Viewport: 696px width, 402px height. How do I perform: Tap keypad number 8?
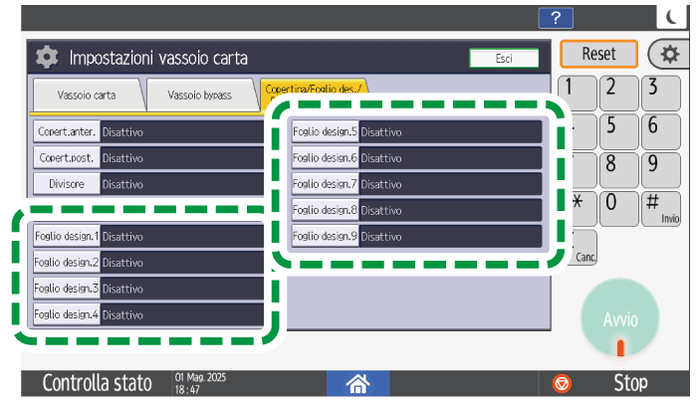[x=618, y=170]
